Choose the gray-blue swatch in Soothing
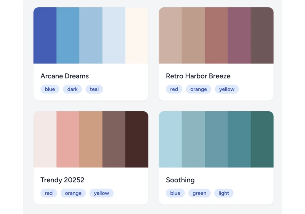Image resolution: width=305 pixels, height=214 pixels. 193,139
